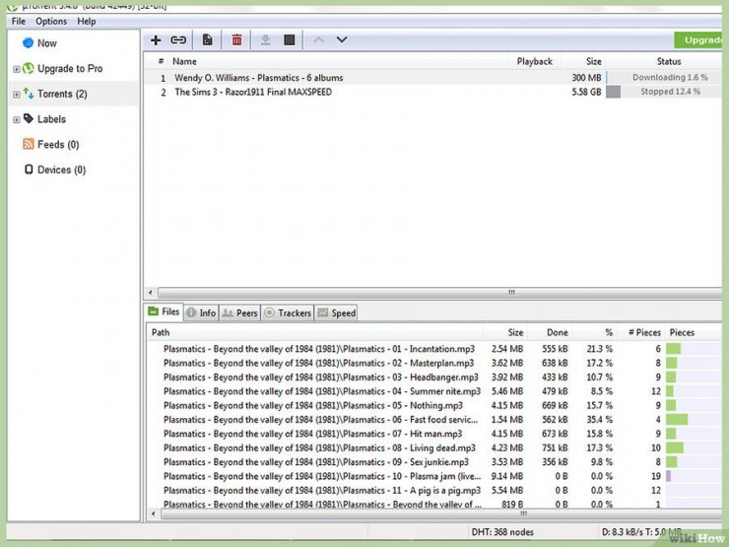This screenshot has width=729, height=547.
Task: Open the Help menu
Action: (x=87, y=22)
